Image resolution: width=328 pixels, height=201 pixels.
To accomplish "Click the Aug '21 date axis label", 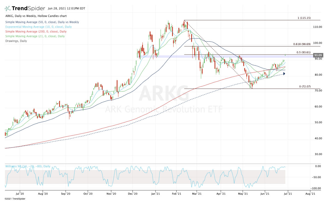I will click(x=311, y=193).
